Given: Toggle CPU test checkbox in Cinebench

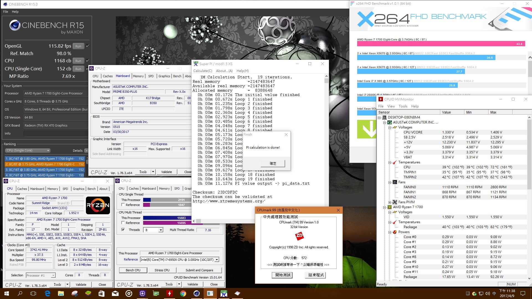Looking at the screenshot, I should (88, 61).
